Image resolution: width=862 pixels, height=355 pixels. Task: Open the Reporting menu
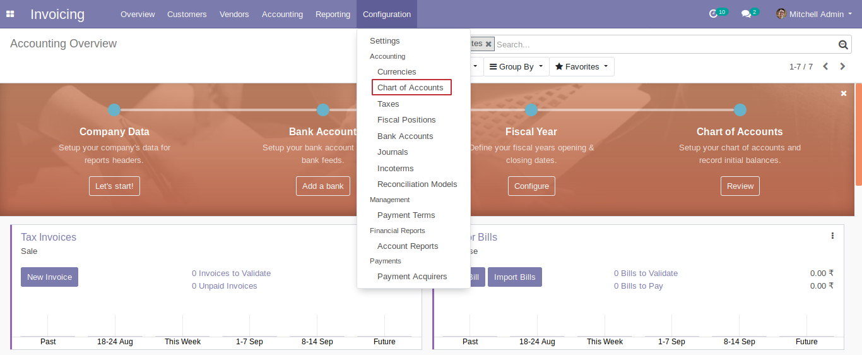point(333,14)
